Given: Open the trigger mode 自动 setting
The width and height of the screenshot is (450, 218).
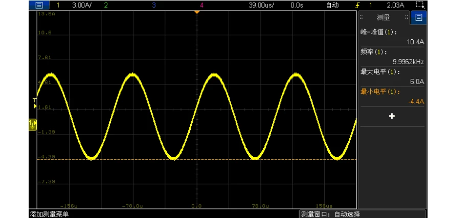Looking at the screenshot, I should pos(332,5).
